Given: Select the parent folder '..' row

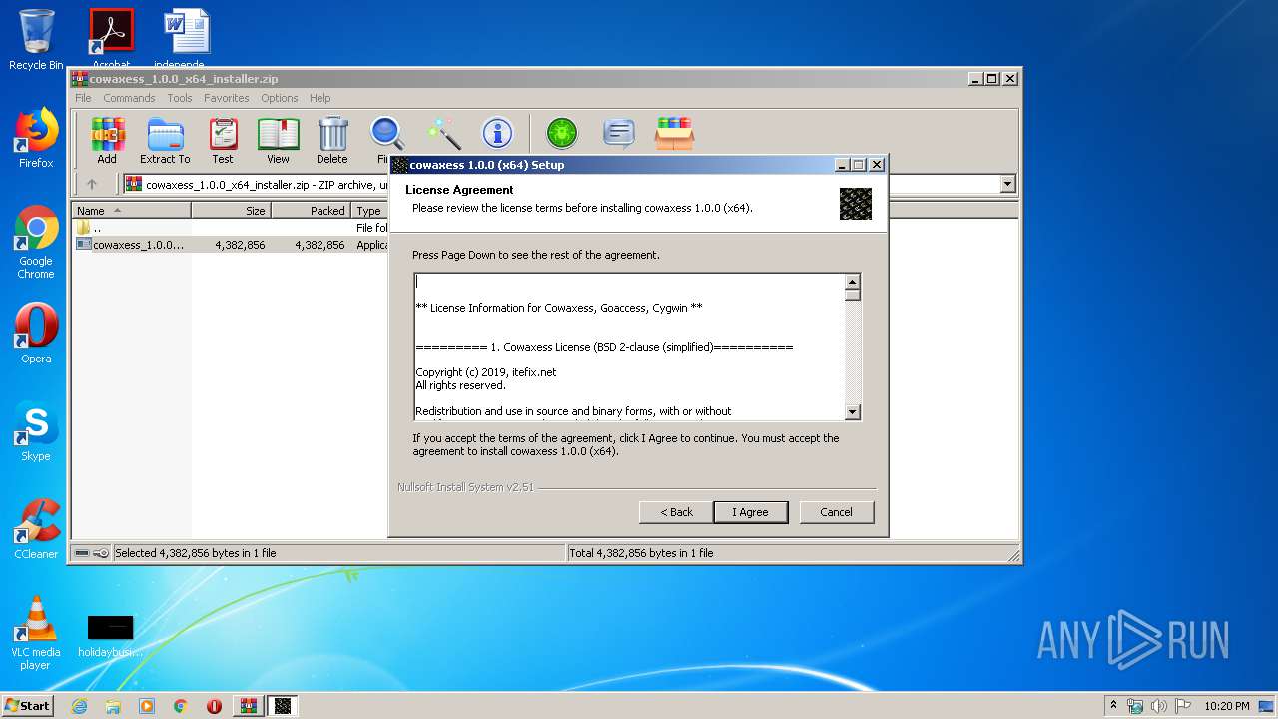Looking at the screenshot, I should (x=230, y=228).
